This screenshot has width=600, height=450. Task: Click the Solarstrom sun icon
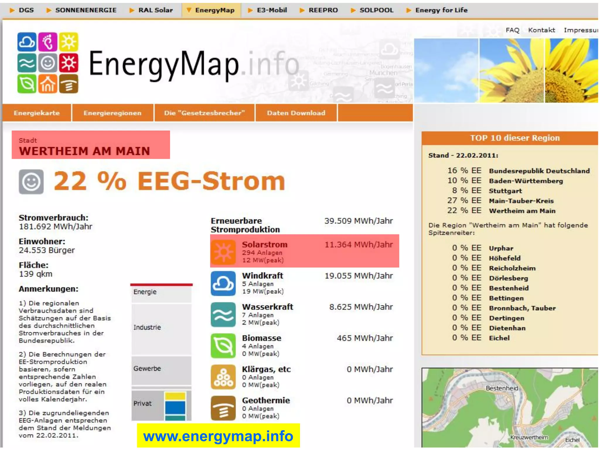click(x=223, y=252)
